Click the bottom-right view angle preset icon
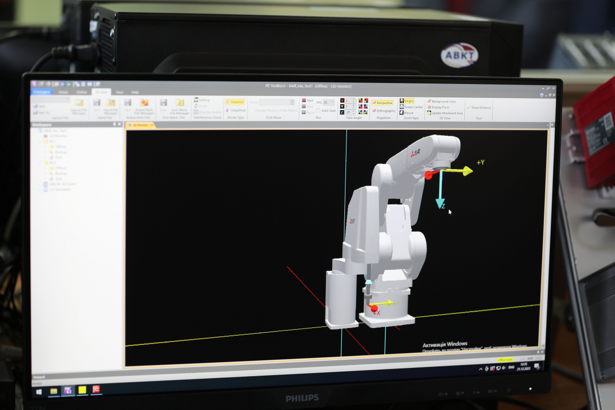The image size is (615, 410). 366,112
